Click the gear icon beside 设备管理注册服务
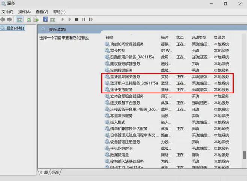 click(107, 142)
